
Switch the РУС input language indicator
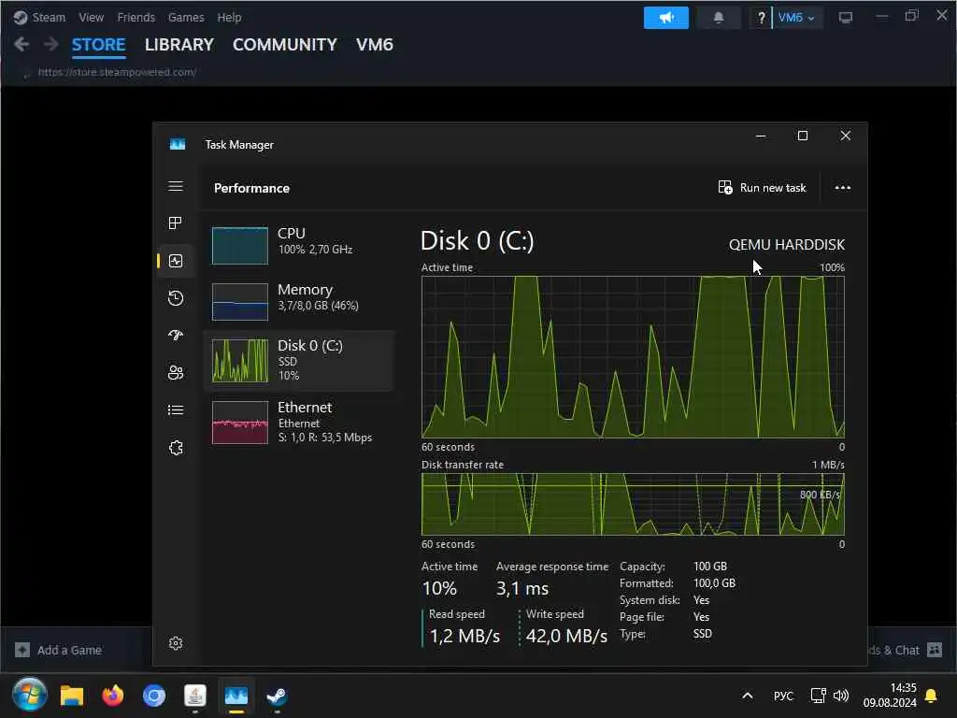[783, 696]
